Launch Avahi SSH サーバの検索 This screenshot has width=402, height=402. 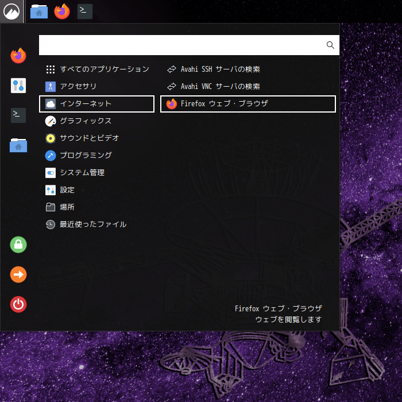[x=248, y=69]
